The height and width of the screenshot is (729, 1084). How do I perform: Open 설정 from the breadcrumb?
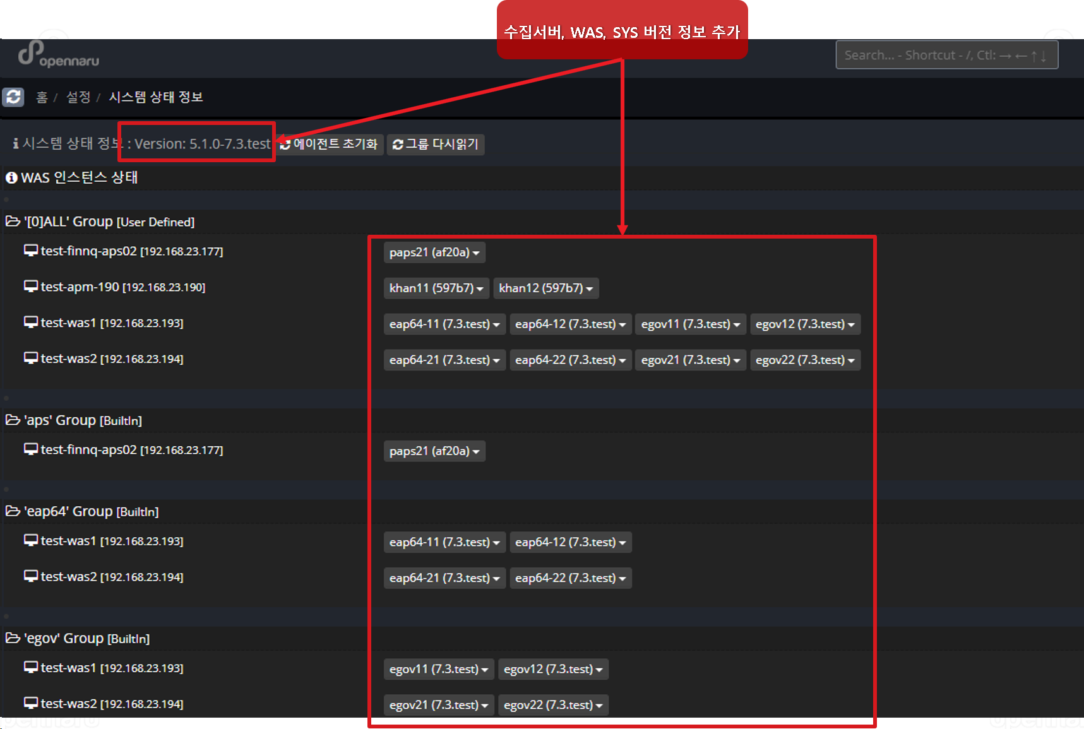(x=78, y=97)
